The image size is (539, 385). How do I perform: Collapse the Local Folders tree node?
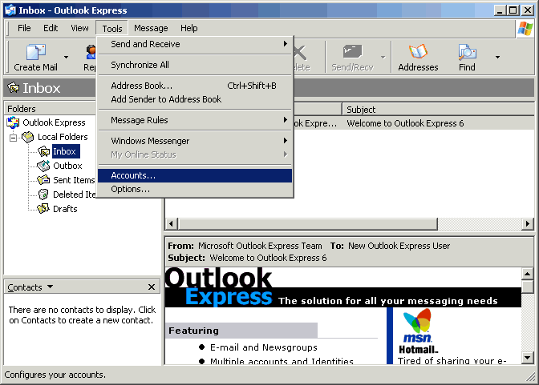tap(13, 138)
